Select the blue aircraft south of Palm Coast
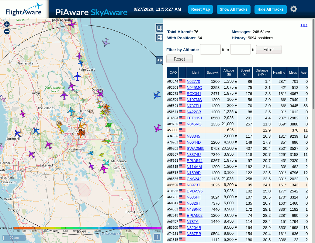315x243 pixels. pos(77,76)
